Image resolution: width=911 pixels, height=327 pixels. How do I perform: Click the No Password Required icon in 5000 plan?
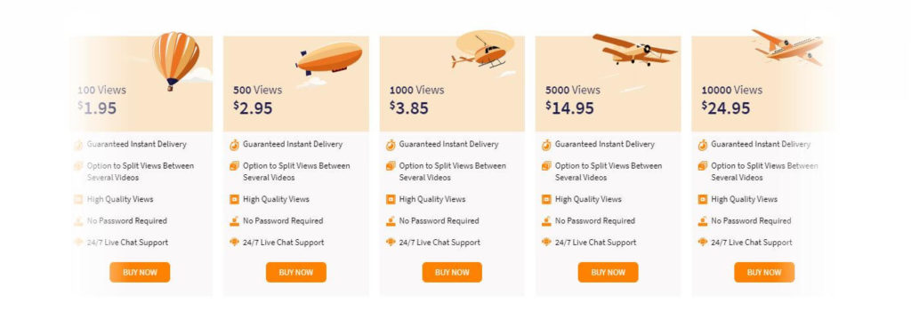click(546, 221)
